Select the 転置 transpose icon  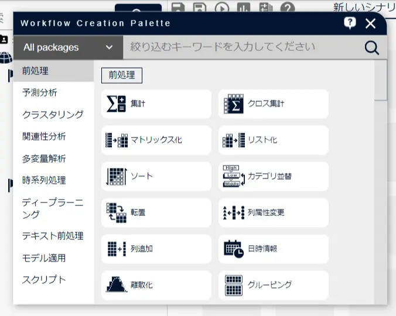click(x=116, y=212)
